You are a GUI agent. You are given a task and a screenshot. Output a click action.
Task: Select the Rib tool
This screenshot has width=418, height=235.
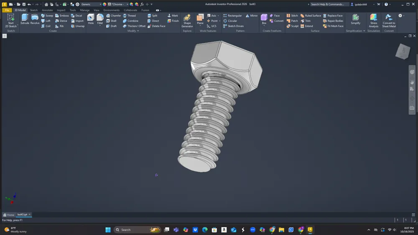point(59,26)
